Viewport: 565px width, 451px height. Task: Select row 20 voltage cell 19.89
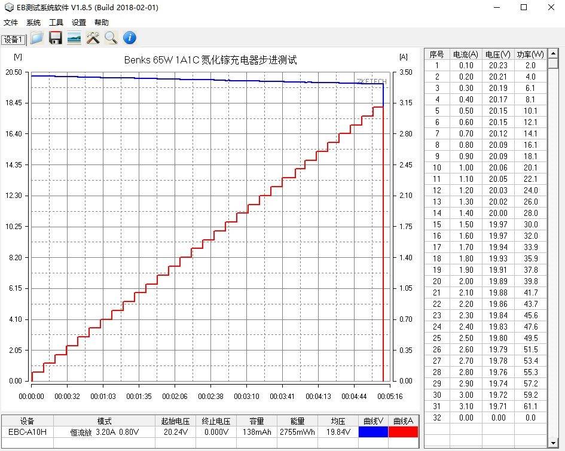[x=498, y=281]
